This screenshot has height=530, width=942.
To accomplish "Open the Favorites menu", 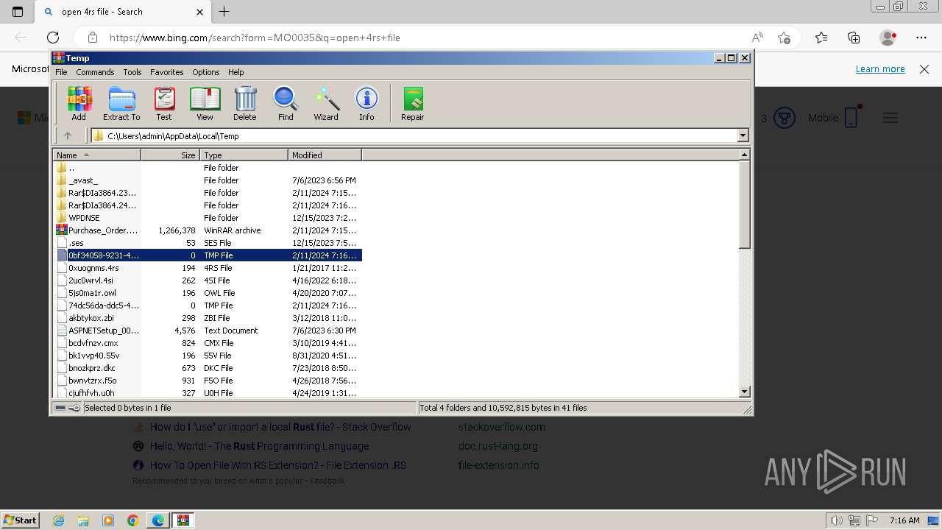I will pos(167,72).
